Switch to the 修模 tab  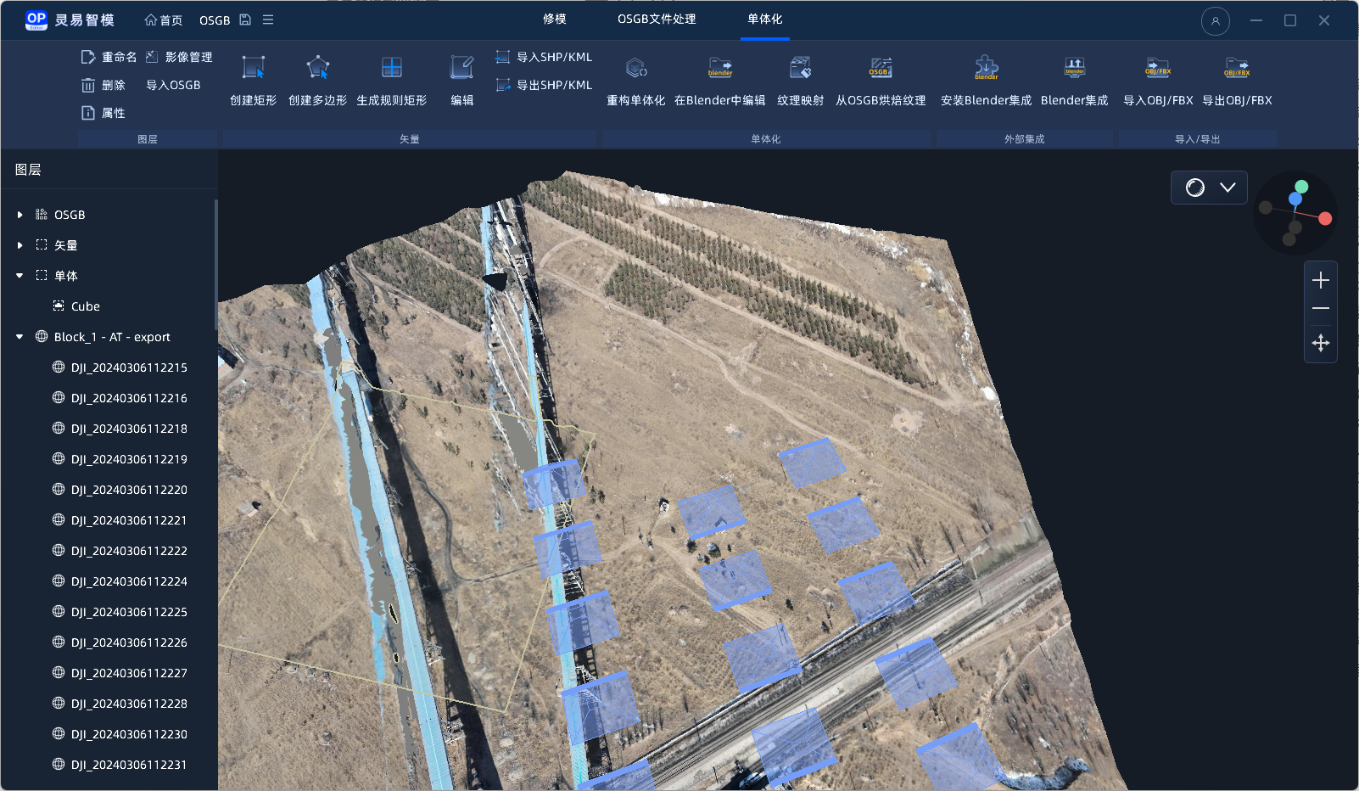(555, 20)
